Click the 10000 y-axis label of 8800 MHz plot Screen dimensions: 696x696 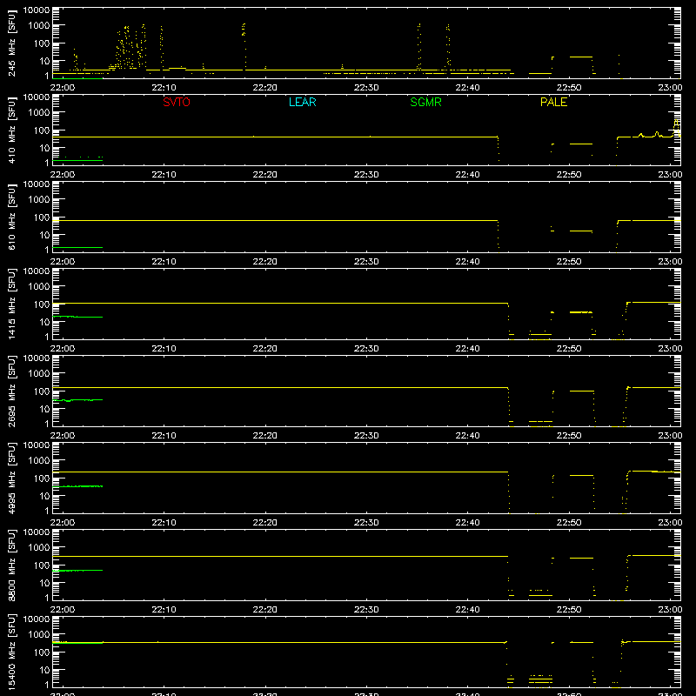click(x=37, y=532)
